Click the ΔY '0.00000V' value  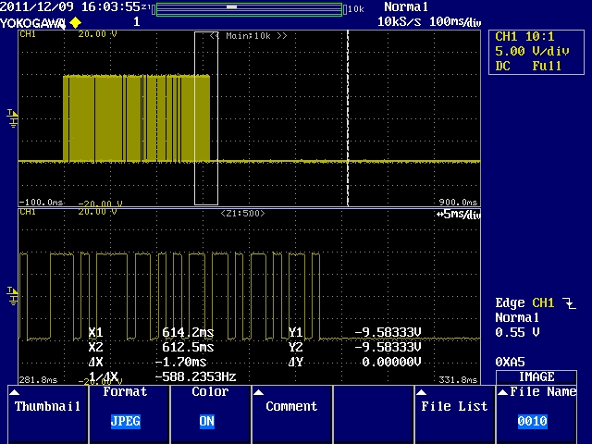click(x=391, y=362)
